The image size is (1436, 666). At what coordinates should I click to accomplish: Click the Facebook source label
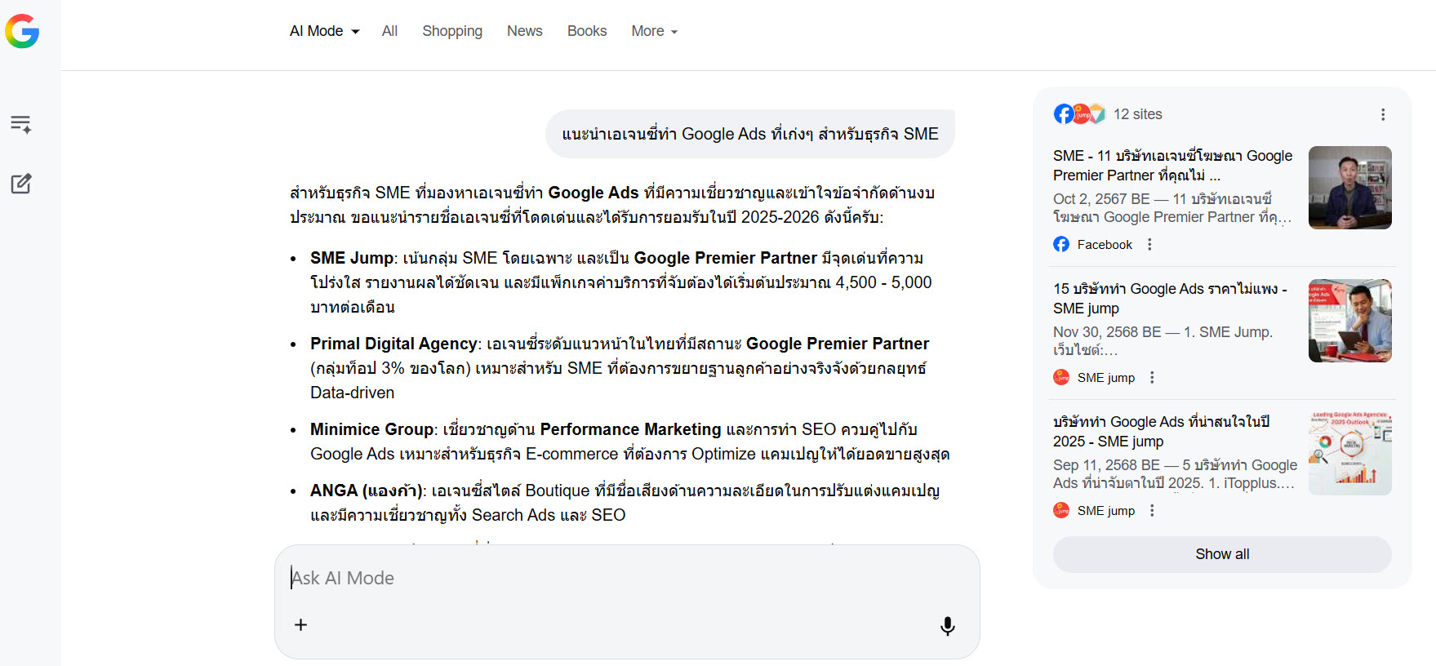[x=1105, y=244]
